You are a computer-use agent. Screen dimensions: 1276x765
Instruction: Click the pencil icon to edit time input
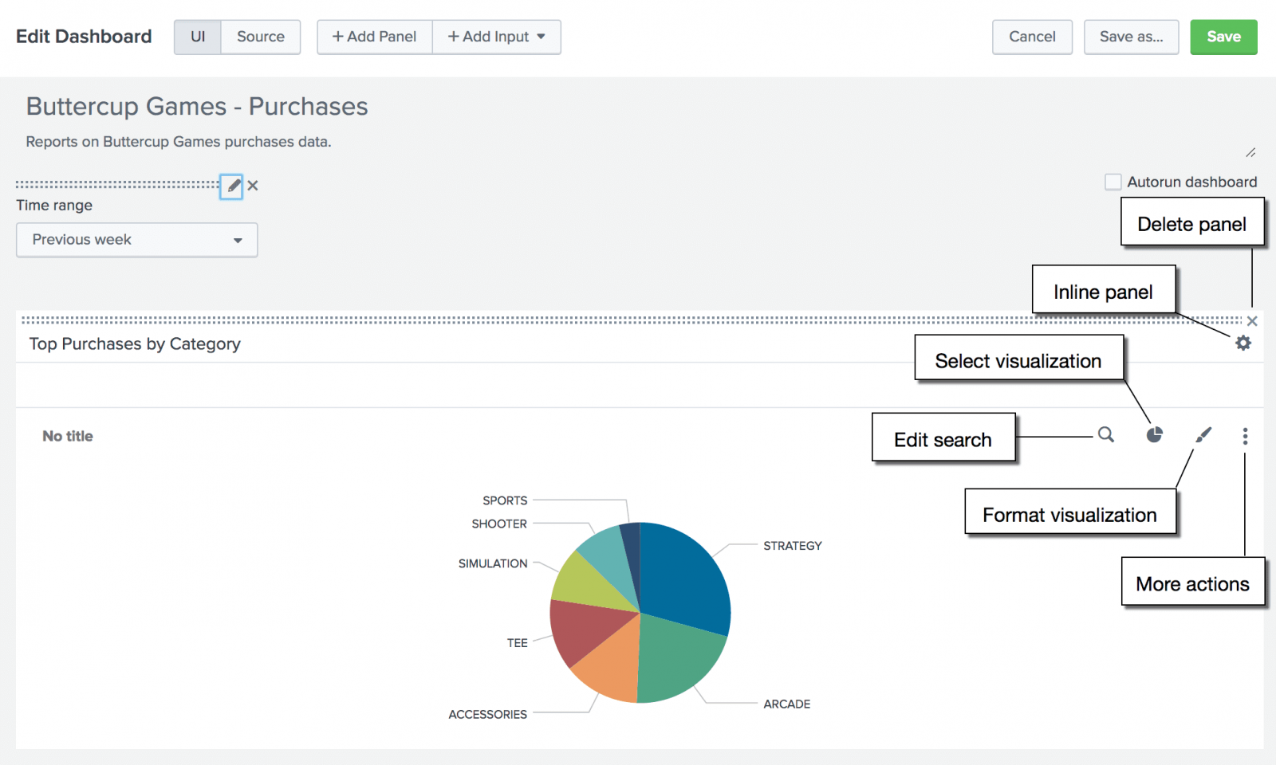(x=231, y=186)
